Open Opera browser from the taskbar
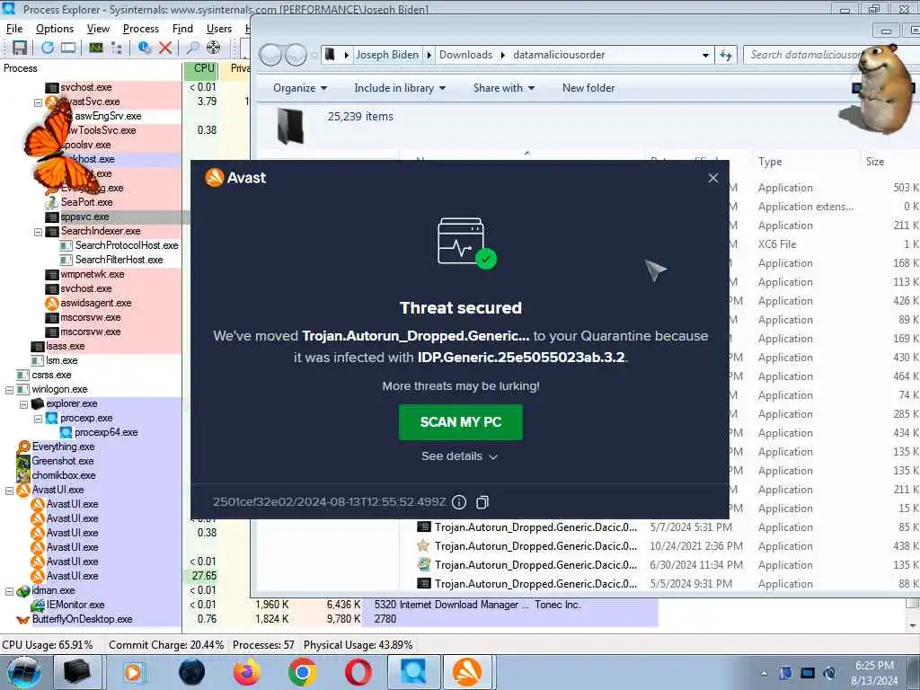Viewport: 920px width, 690px height. click(358, 672)
